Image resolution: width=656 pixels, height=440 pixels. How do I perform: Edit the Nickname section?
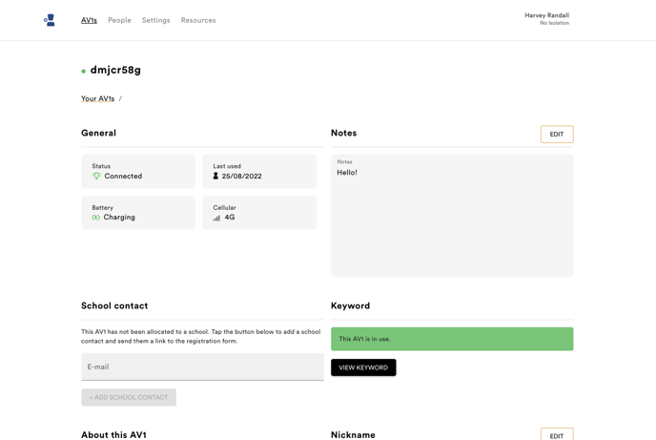coord(557,434)
